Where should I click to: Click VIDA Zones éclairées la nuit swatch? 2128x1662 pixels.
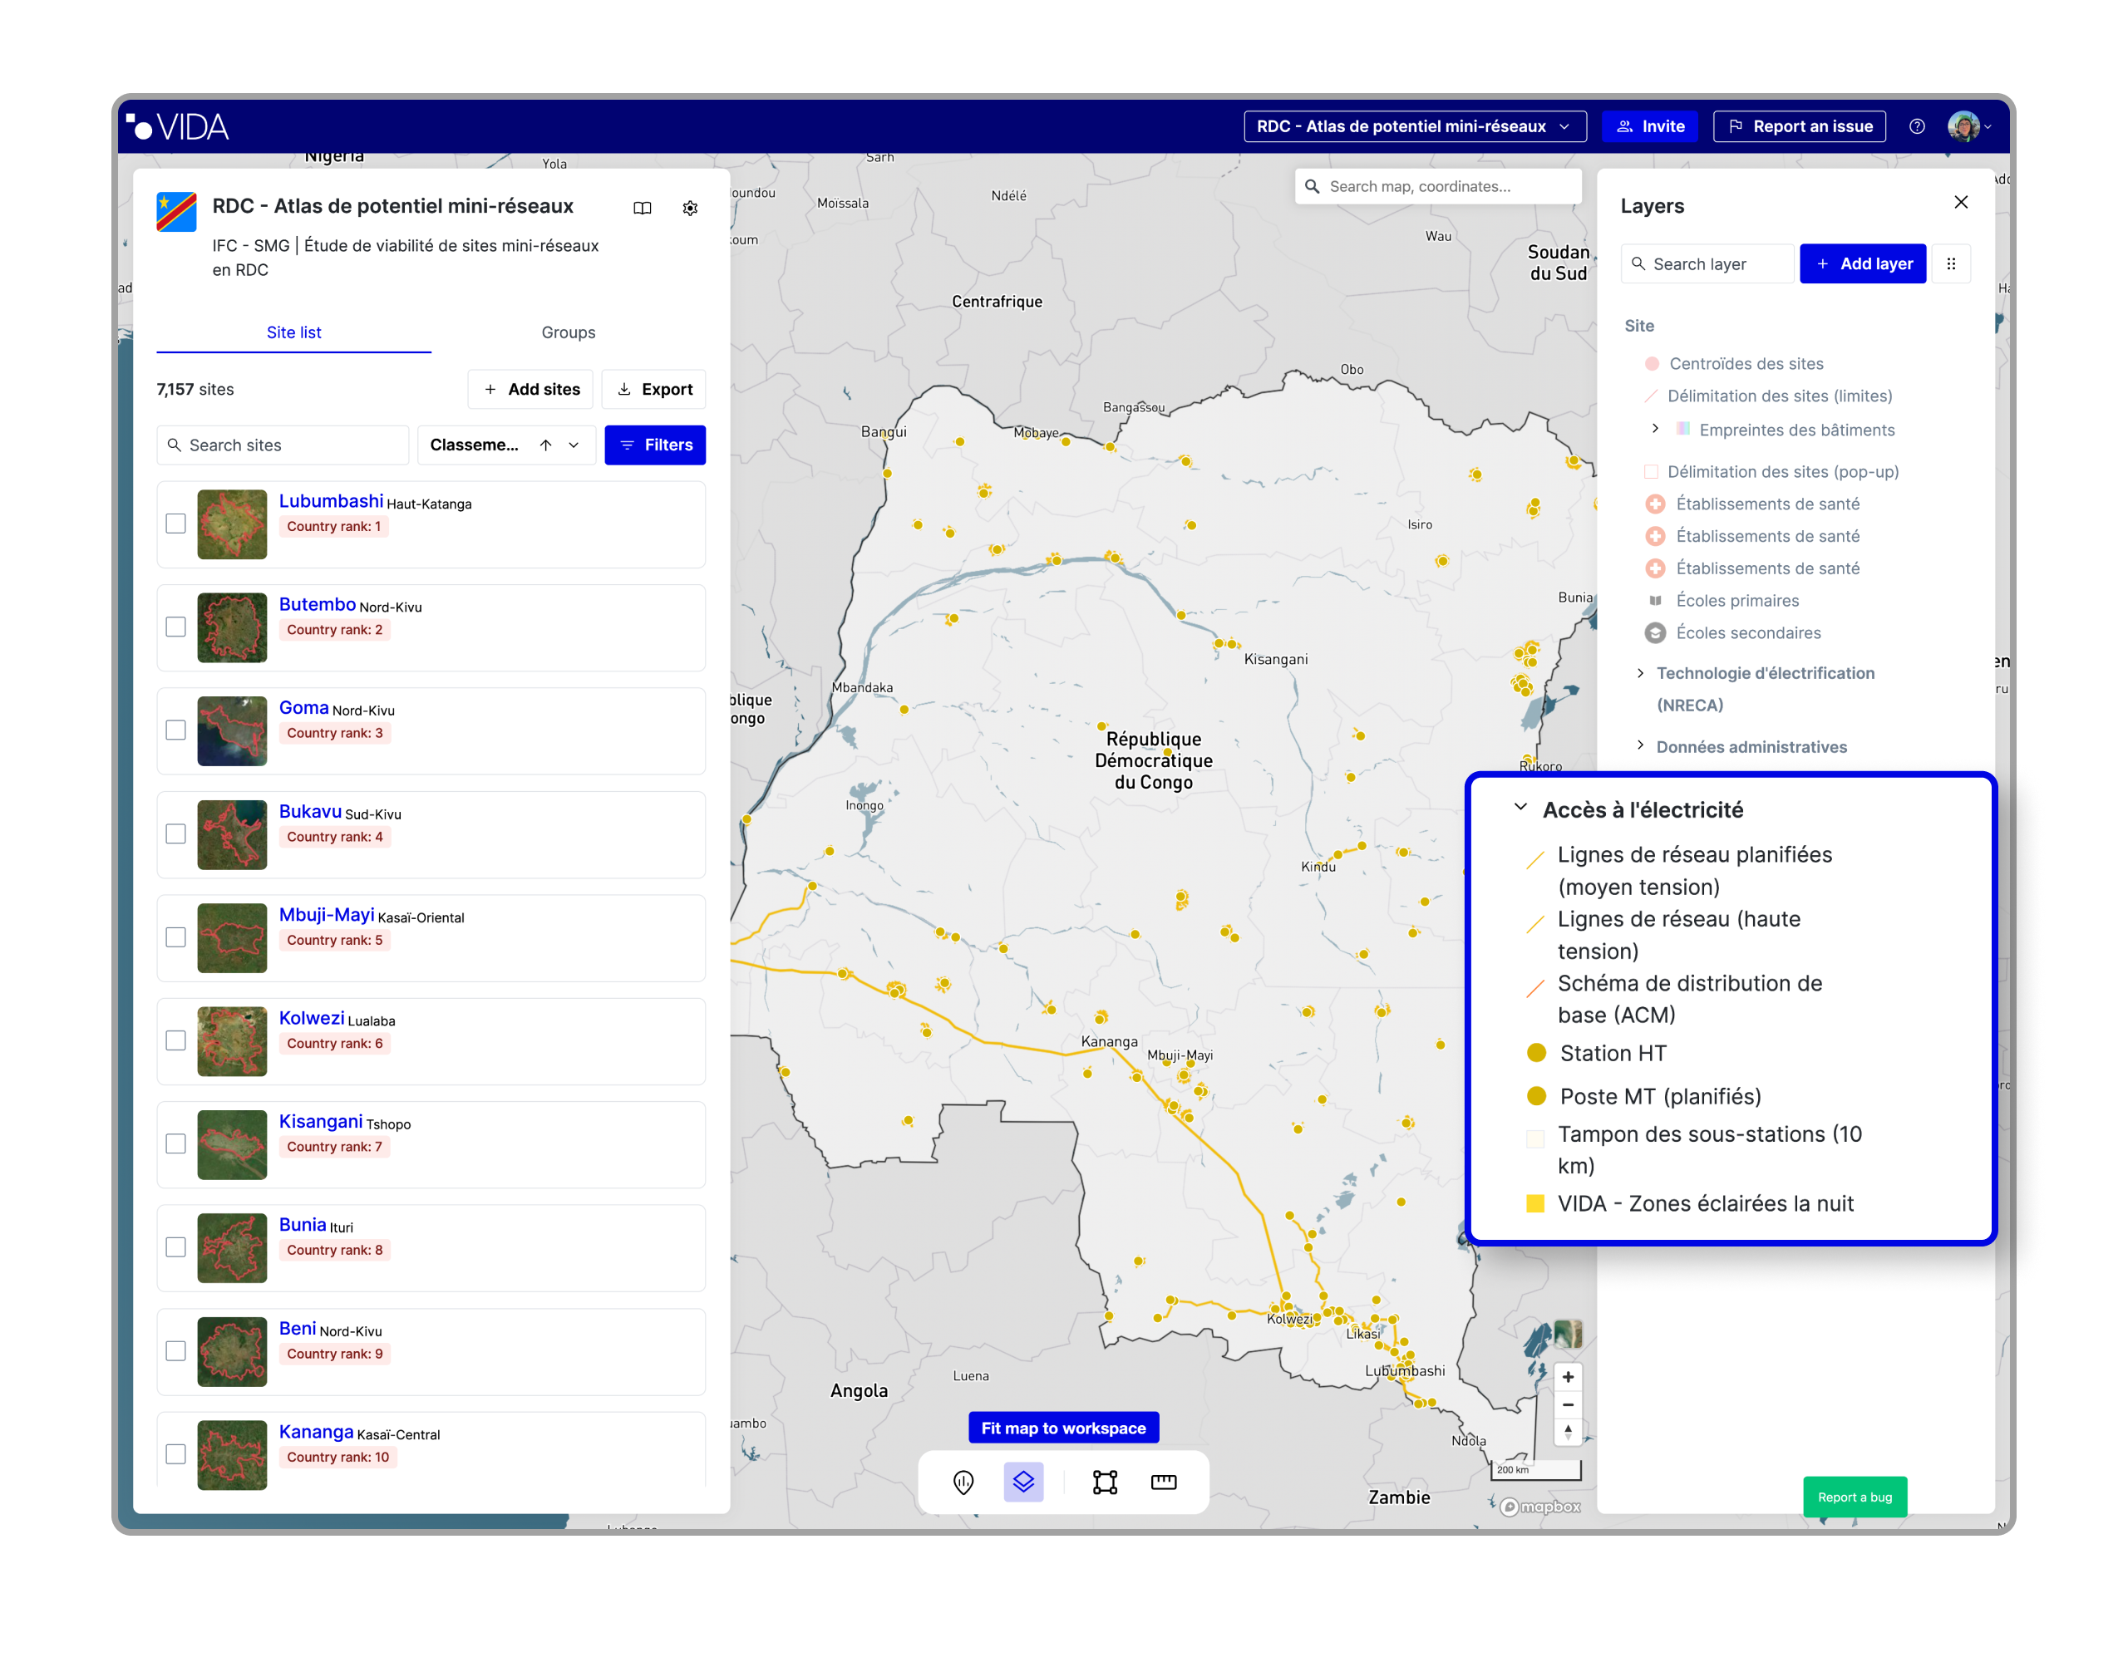tap(1534, 1203)
